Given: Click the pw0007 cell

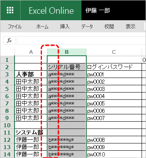Looking at the screenshot, I should (114, 118).
